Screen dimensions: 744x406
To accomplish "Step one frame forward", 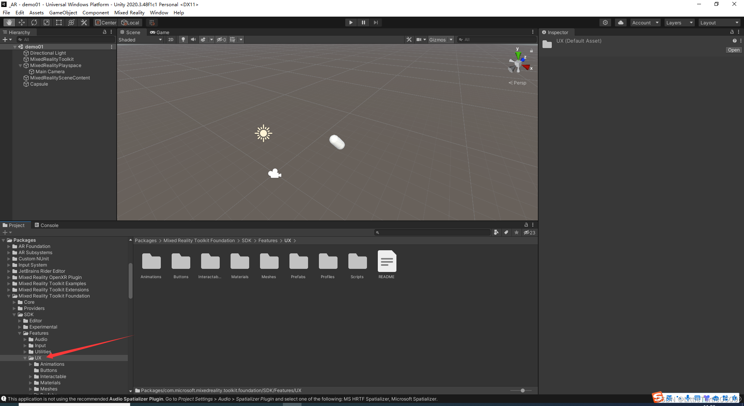I will [375, 22].
